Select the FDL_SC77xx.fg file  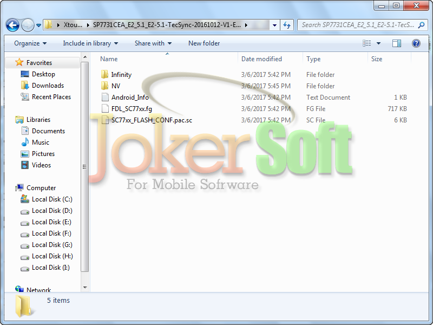(x=132, y=109)
